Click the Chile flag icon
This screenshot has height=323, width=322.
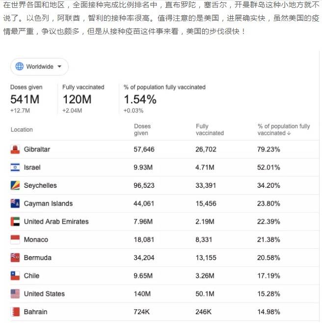coord(15,276)
